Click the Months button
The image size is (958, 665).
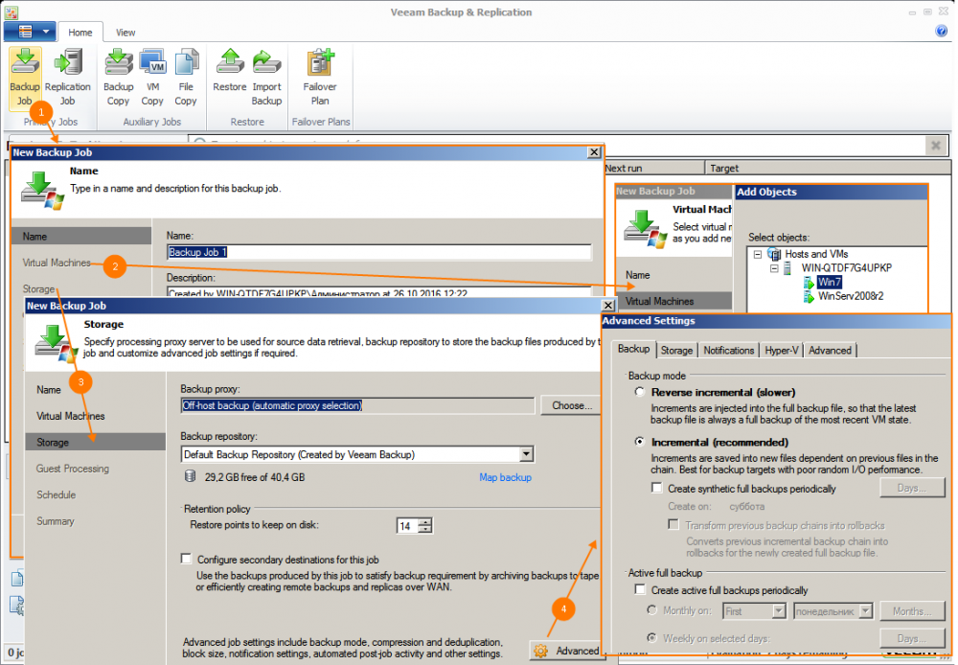point(912,610)
